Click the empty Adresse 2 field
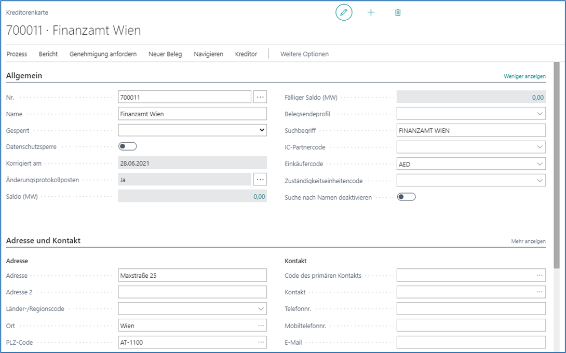Viewport: 566px width, 353px height. pyautogui.click(x=193, y=292)
